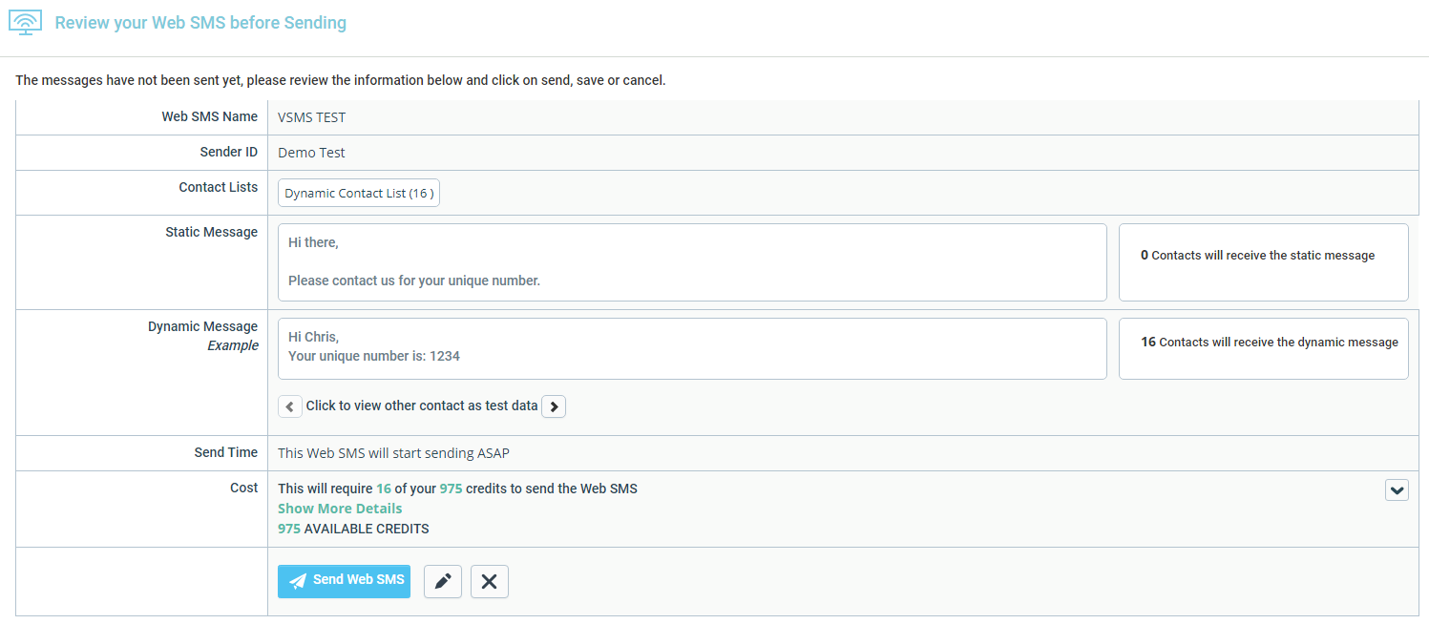Screen dimensions: 1429x624
Task: View previous contact with left chevron
Action: click(x=290, y=406)
